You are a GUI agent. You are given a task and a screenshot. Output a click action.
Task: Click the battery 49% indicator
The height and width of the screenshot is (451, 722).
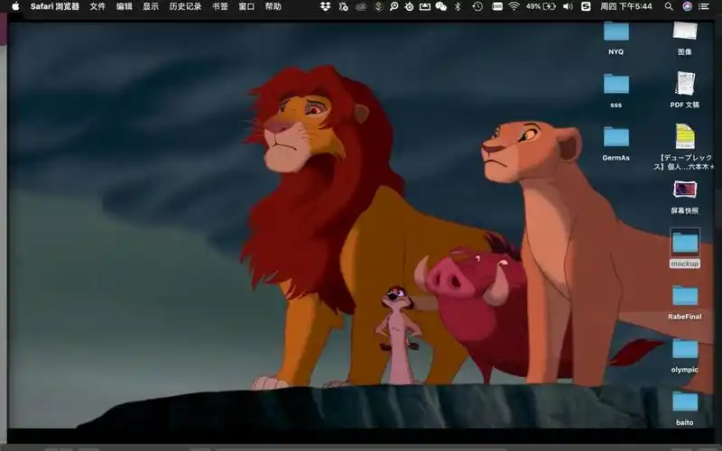541,6
